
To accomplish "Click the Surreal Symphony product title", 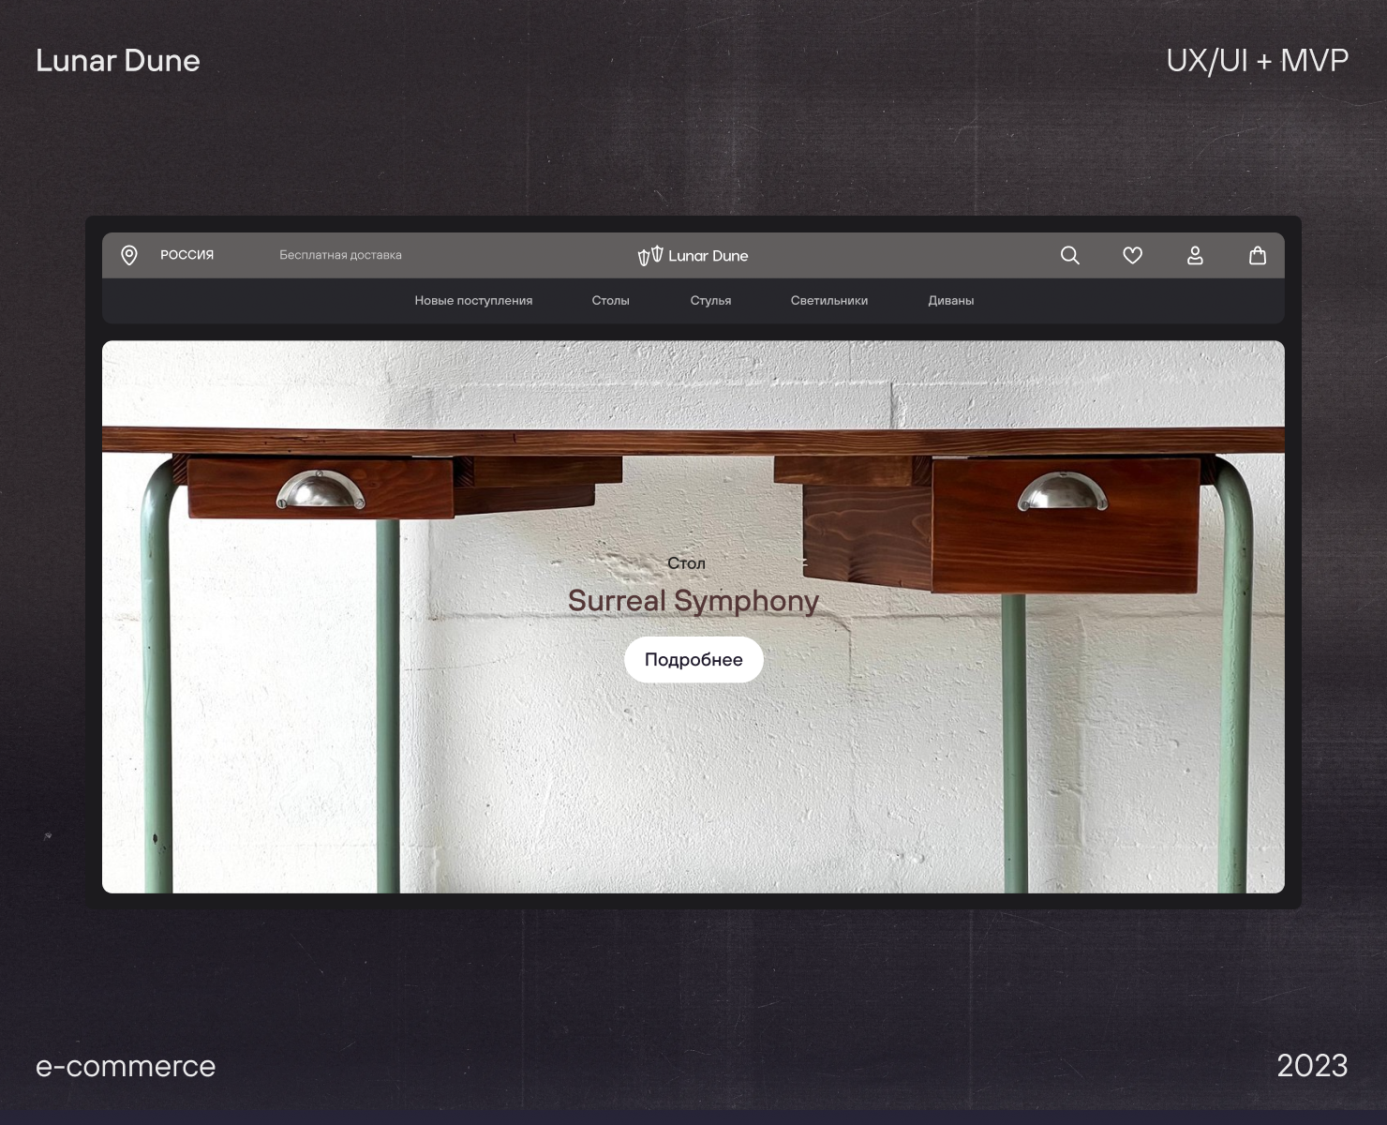I will point(693,600).
